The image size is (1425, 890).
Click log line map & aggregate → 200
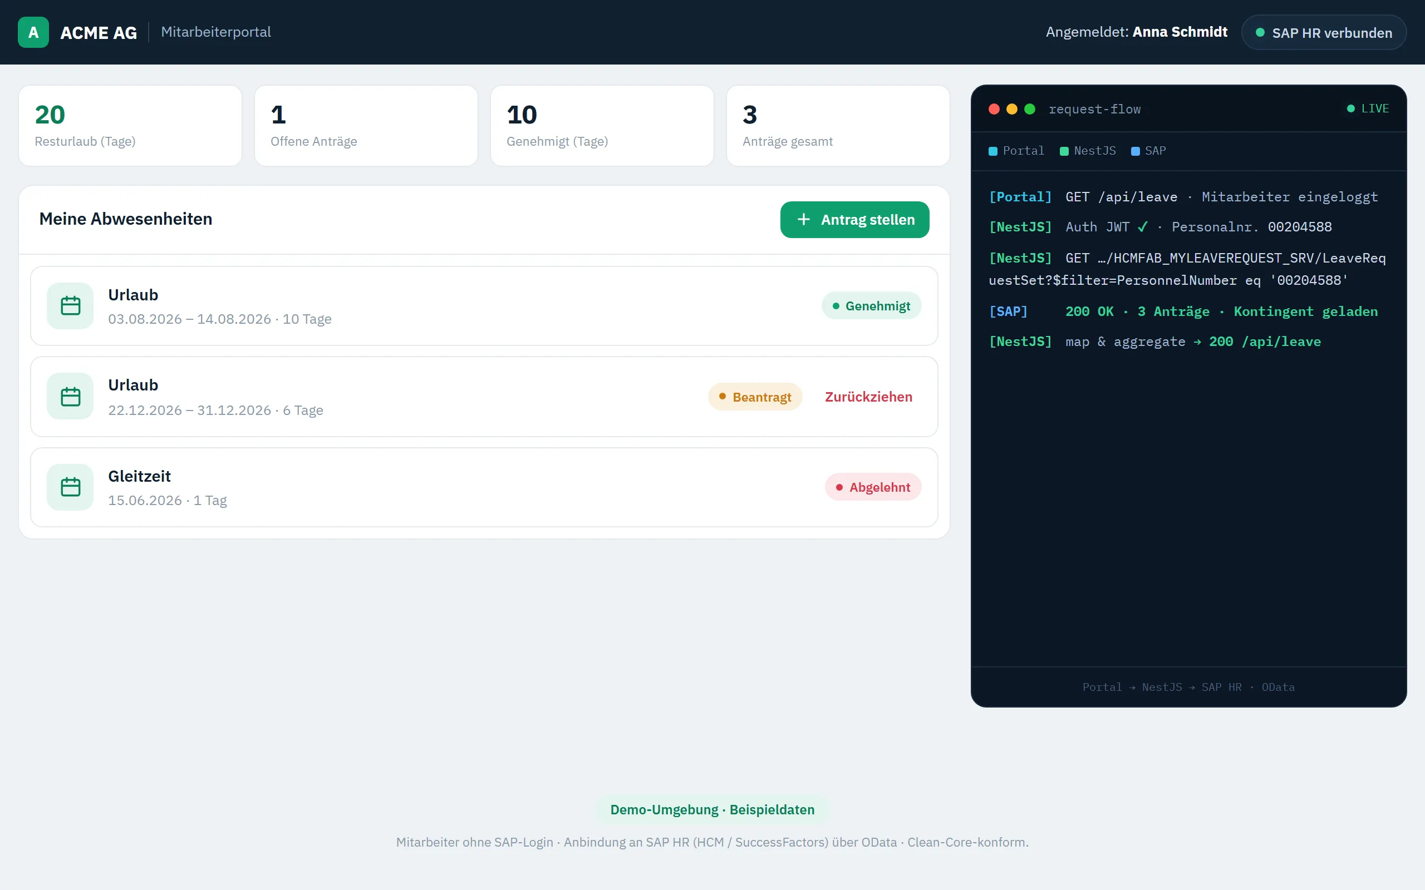[x=1154, y=342]
